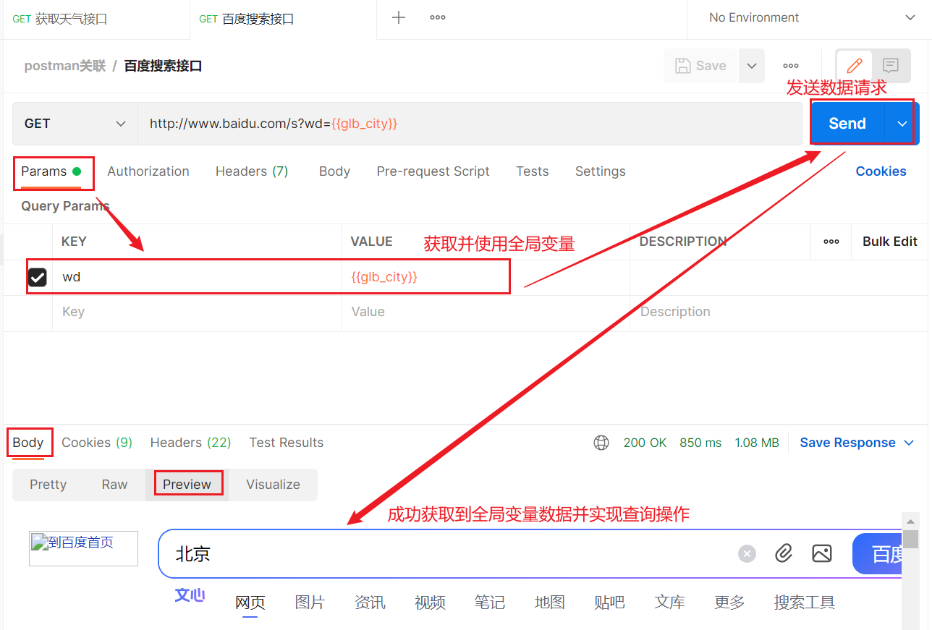Image resolution: width=932 pixels, height=630 pixels.
Task: Expand Send button dropdown arrow
Action: point(902,124)
